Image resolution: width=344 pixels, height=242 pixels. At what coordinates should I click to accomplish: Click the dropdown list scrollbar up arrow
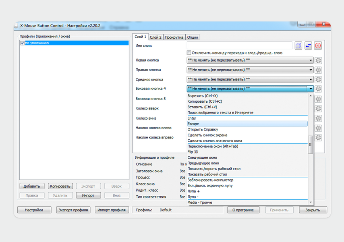(311, 96)
